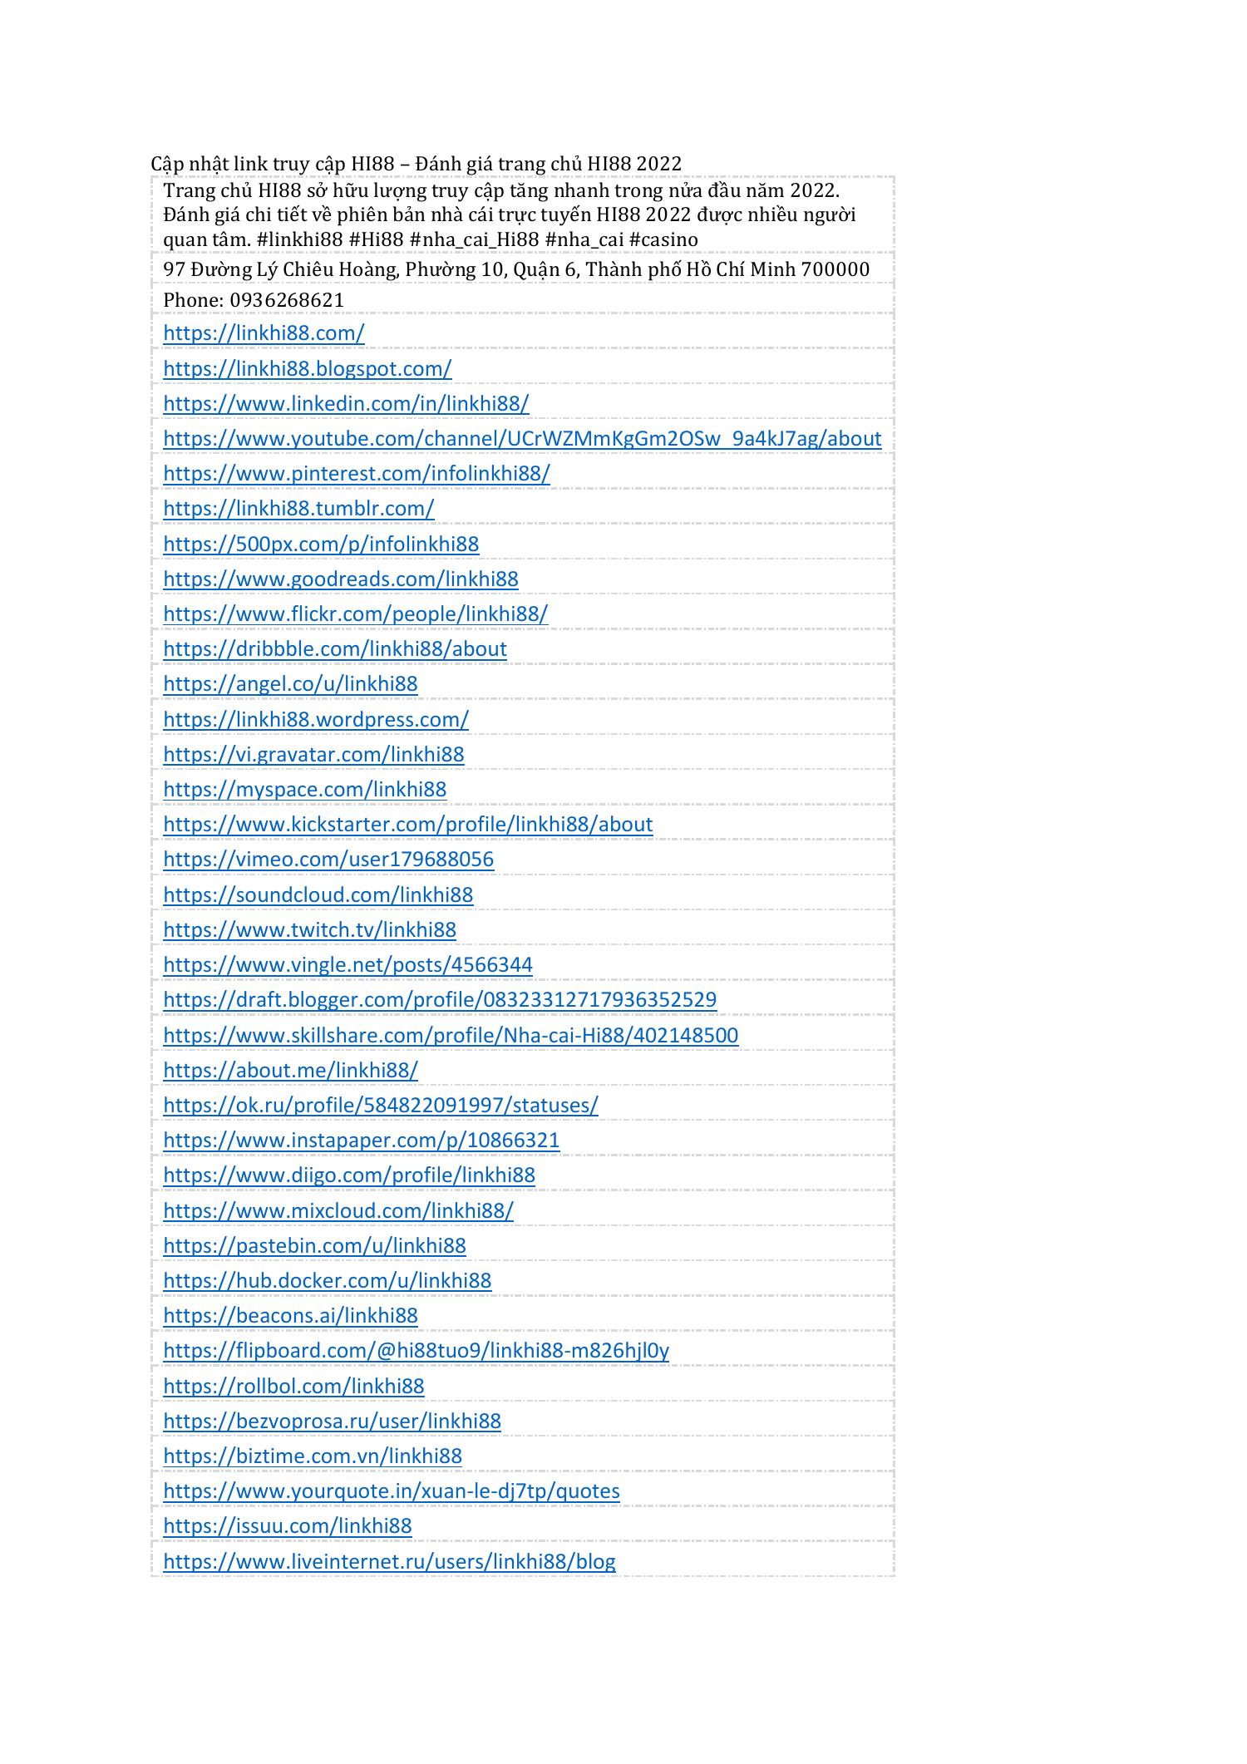Click the Twitch linkhi88 link
1247x1764 pixels.
(310, 929)
